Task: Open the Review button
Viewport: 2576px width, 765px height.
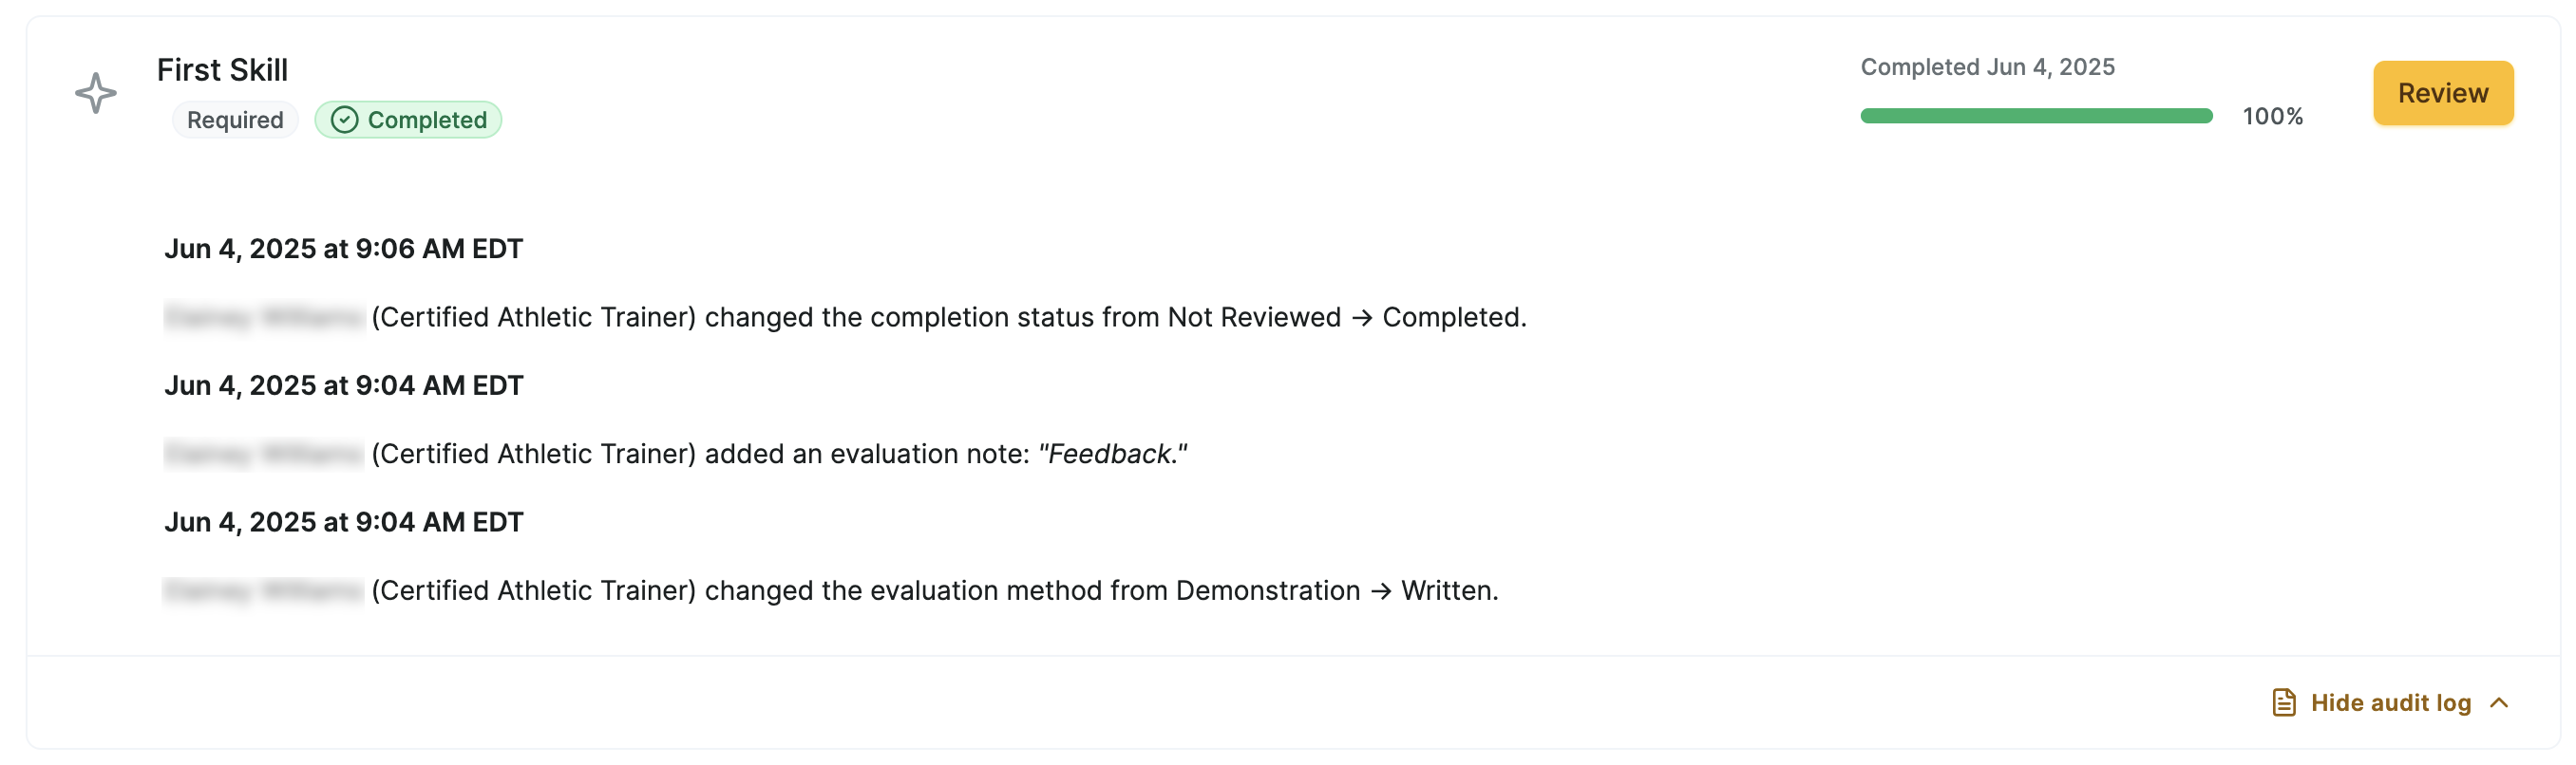Action: pyautogui.click(x=2442, y=93)
